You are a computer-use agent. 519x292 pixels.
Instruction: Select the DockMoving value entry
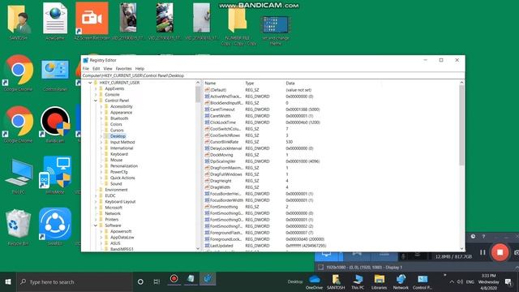coord(221,155)
